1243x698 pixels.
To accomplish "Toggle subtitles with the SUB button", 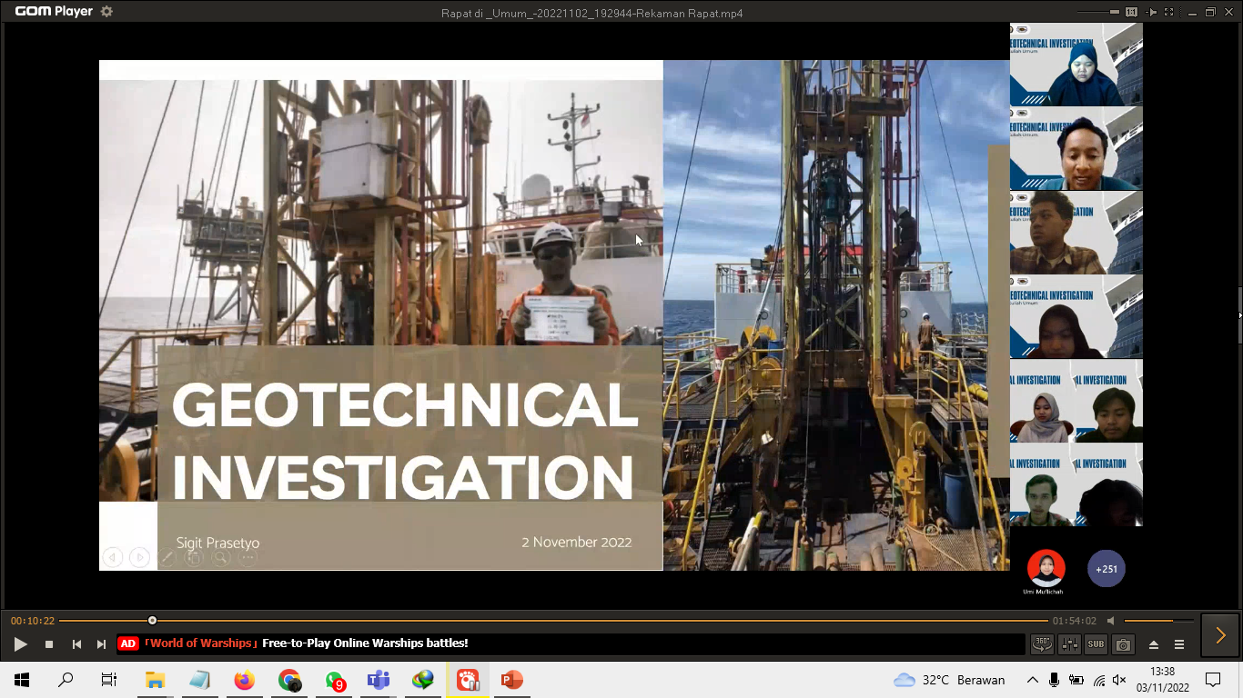I will pos(1096,644).
